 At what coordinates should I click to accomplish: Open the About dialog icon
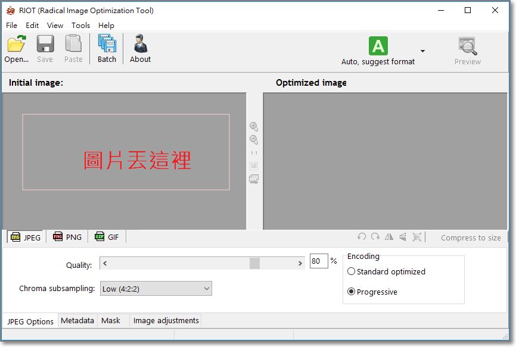tap(140, 48)
